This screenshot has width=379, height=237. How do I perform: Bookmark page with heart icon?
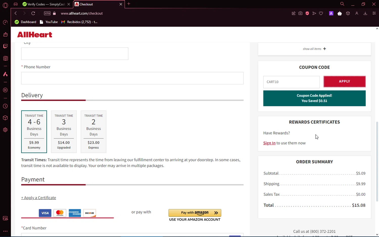tap(321, 13)
